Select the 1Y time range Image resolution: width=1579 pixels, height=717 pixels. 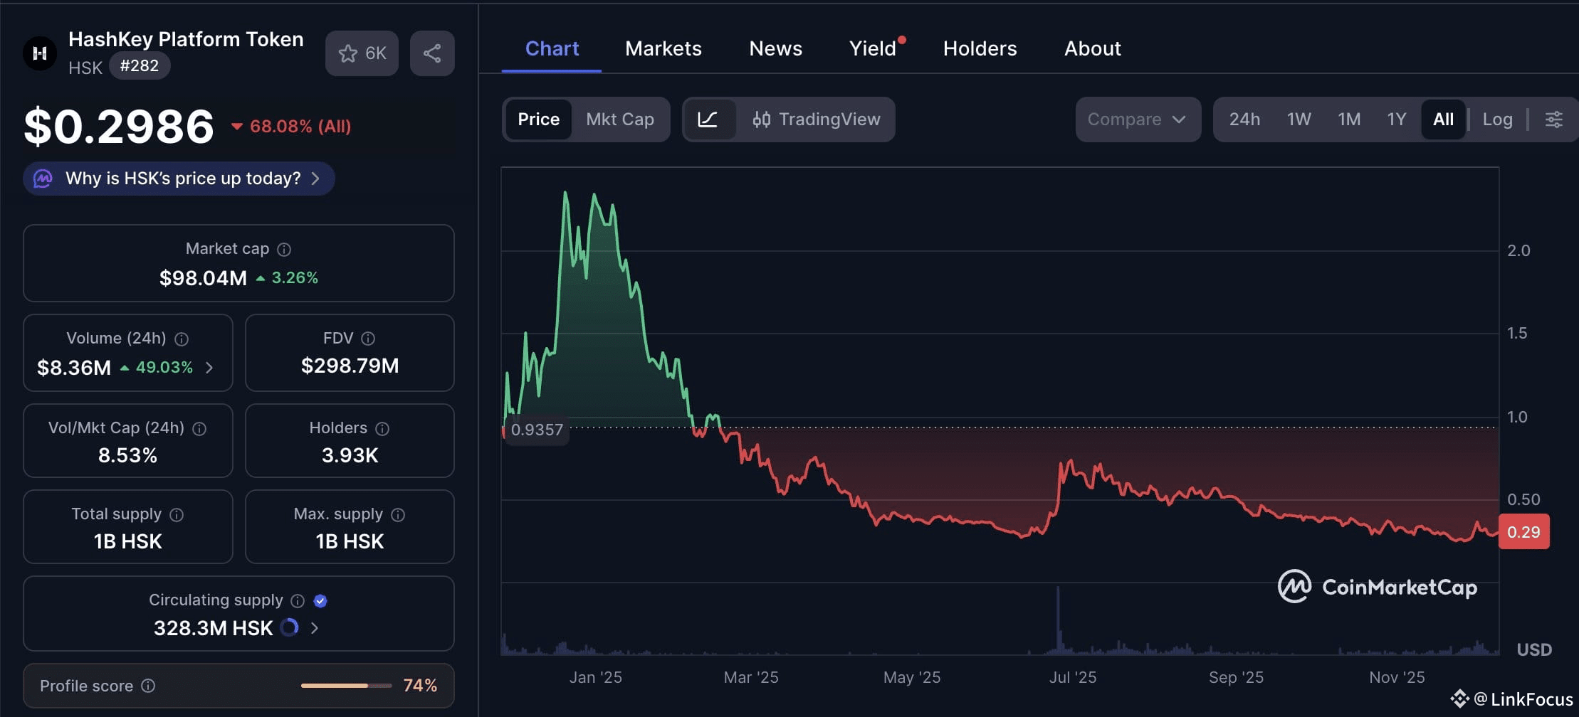pyautogui.click(x=1397, y=119)
